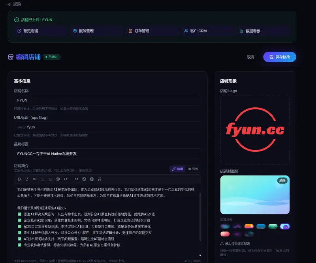
Task: Open the 服务管理 tab
Action: point(97,31)
